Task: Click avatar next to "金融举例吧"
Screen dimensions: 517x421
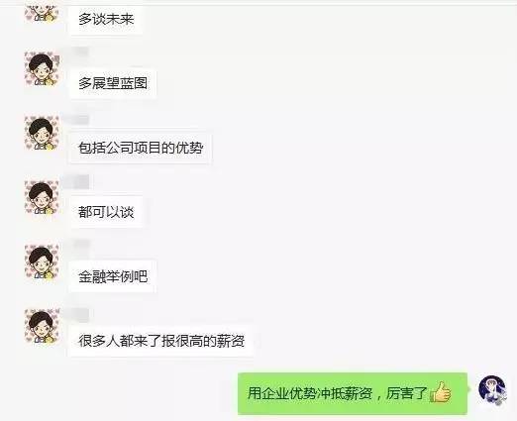Action: (42, 263)
